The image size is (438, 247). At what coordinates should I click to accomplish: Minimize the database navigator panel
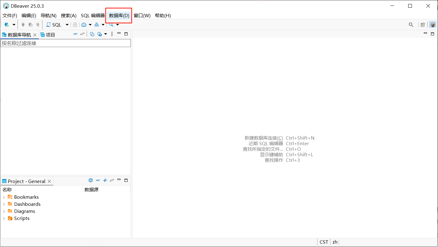[119, 33]
